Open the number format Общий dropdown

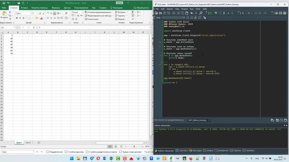pyautogui.click(x=82, y=12)
